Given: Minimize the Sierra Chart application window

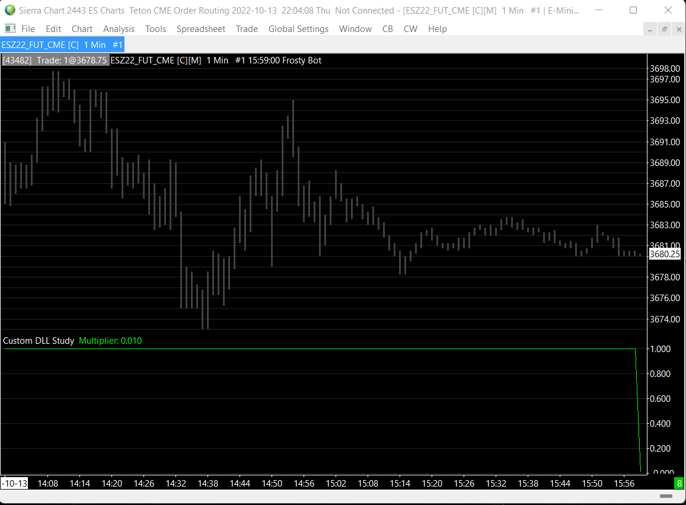Looking at the screenshot, I should (599, 10).
